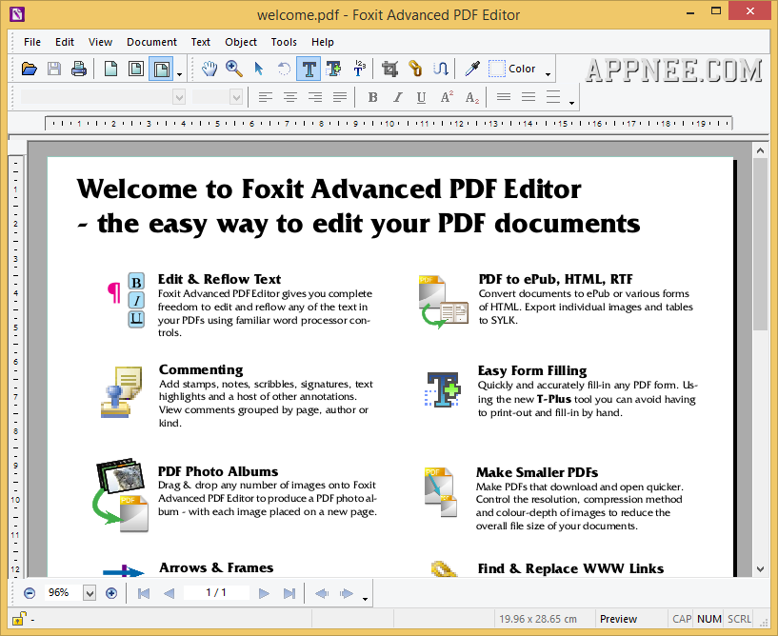778x636 pixels.
Task: Open the Tools menu
Action: coord(284,42)
